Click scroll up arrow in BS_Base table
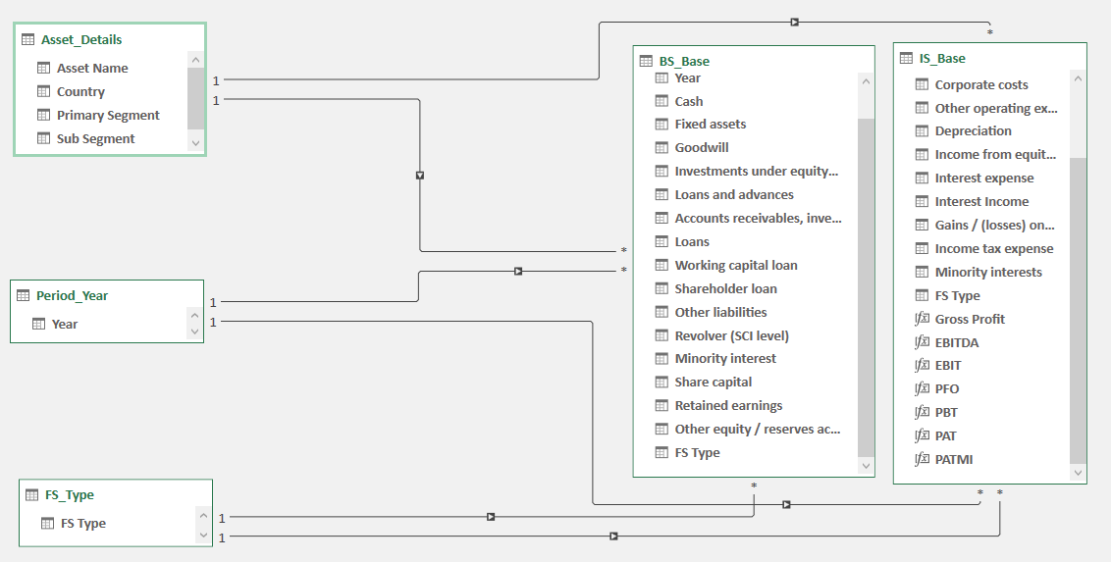 (866, 81)
